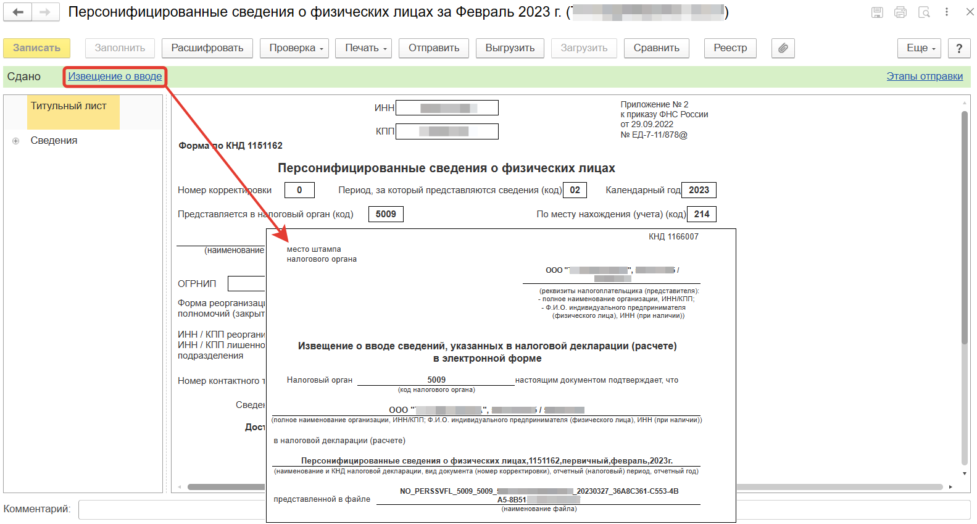The width and height of the screenshot is (977, 524).
Task: Click the scroll-left arrow of the form
Action: click(x=180, y=487)
